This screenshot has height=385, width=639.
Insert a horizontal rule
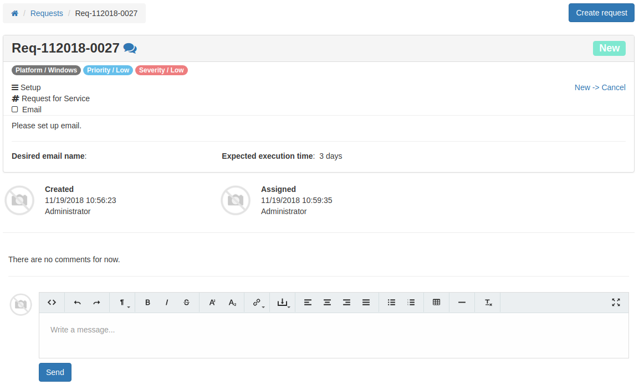coord(462,303)
